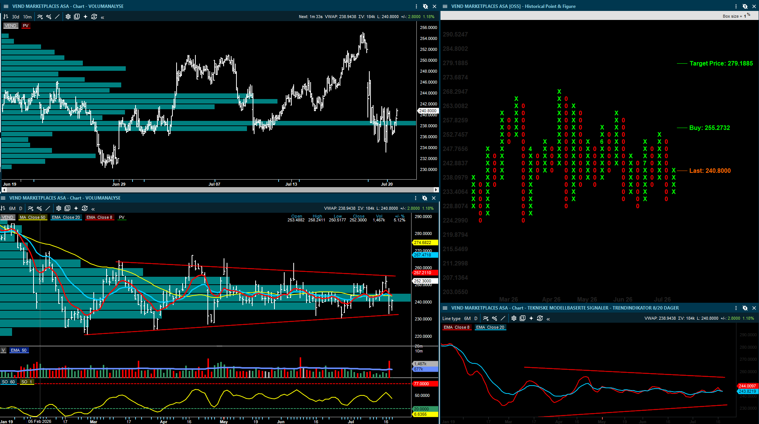Toggle the MA Close 50 legend label

point(32,217)
